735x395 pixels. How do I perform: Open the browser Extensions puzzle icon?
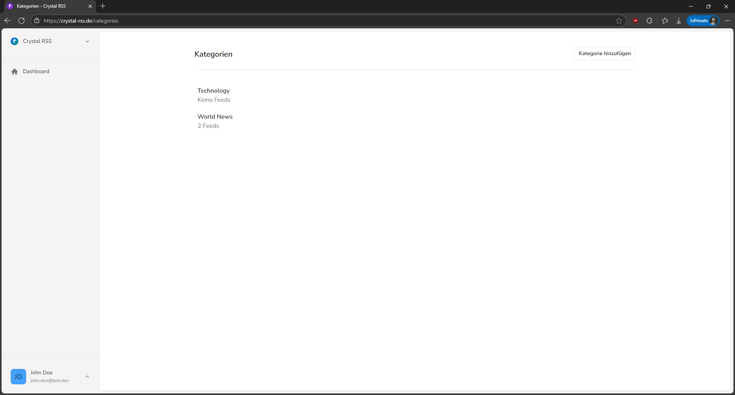pos(649,21)
